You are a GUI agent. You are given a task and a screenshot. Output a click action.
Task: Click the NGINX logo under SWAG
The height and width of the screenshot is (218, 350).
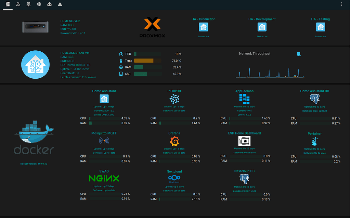(104, 178)
